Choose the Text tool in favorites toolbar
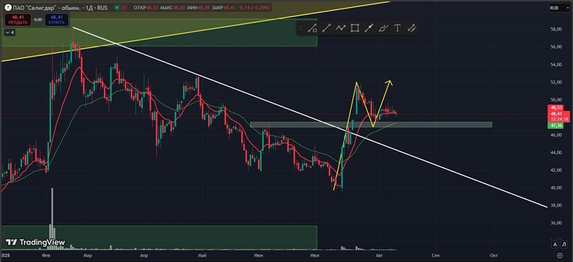This screenshot has height=262, width=573. [398, 28]
